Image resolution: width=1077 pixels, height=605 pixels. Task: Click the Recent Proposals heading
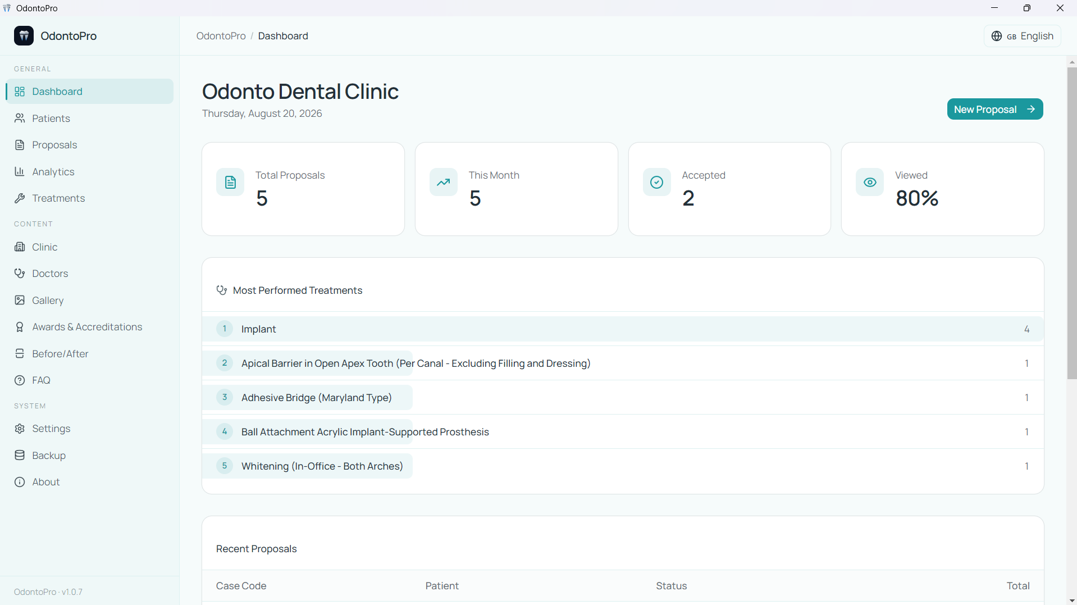[257, 549]
